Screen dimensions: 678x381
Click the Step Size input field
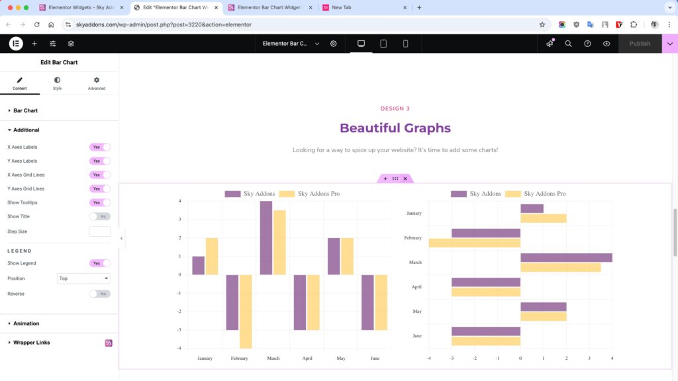(x=100, y=232)
